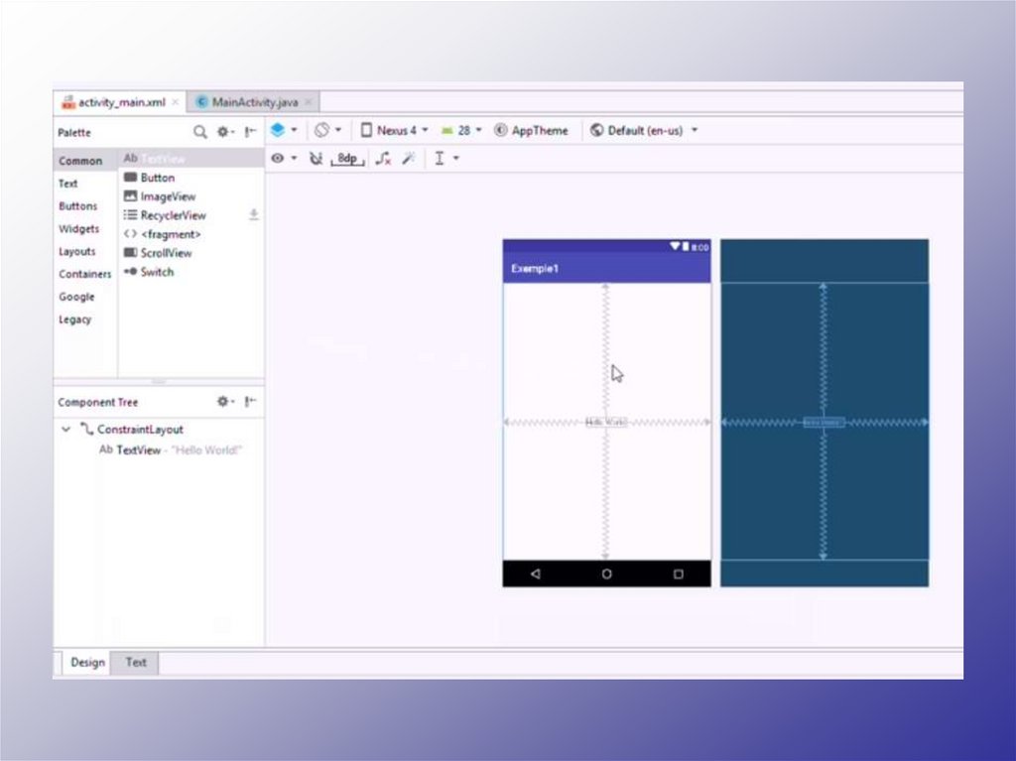Open the Component Tree settings gear
Image resolution: width=1016 pixels, height=761 pixels.
(224, 402)
